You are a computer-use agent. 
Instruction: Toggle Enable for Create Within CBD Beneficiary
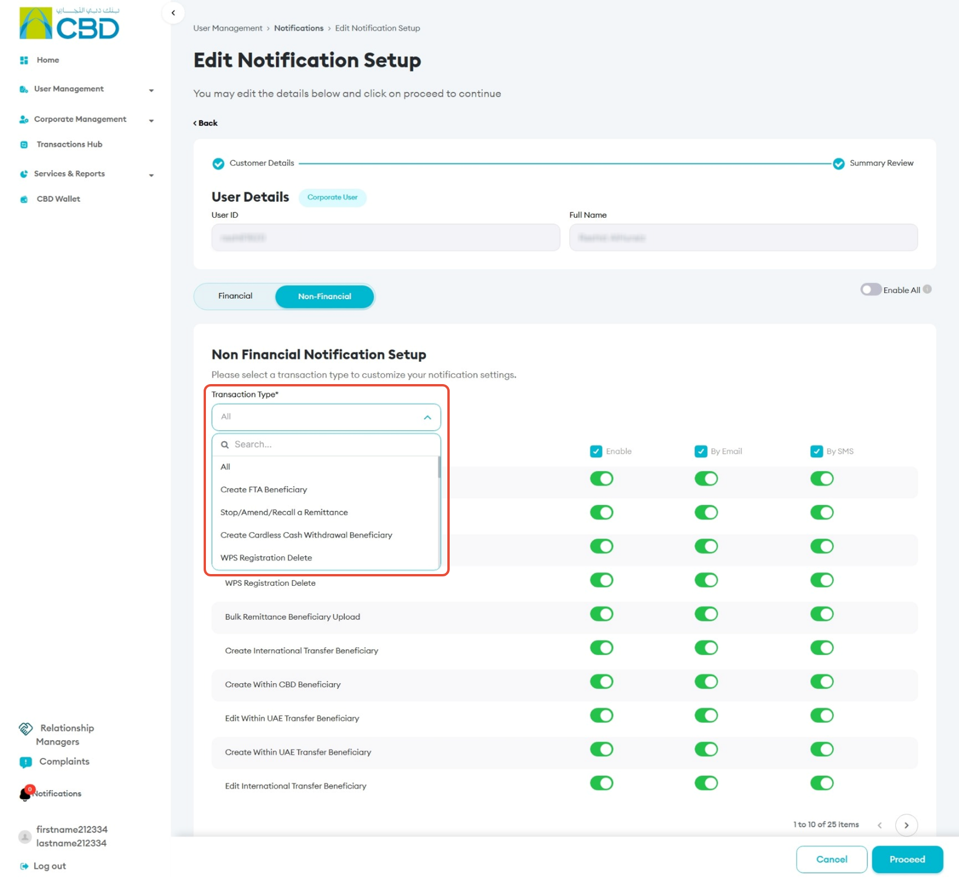(602, 682)
